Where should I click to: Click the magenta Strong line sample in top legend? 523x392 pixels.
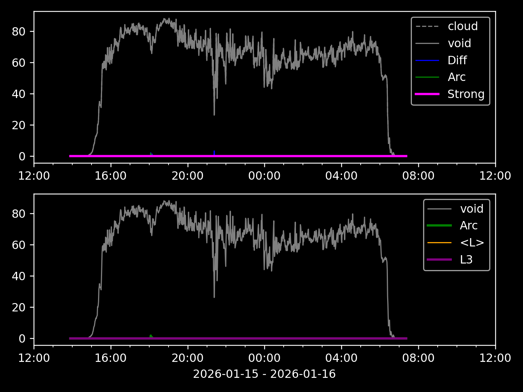point(427,94)
